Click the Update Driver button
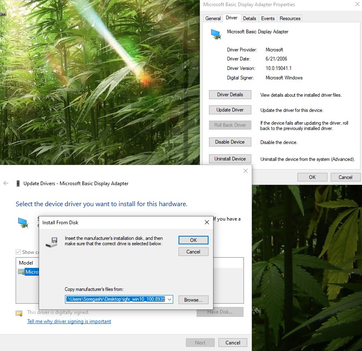 (x=230, y=110)
